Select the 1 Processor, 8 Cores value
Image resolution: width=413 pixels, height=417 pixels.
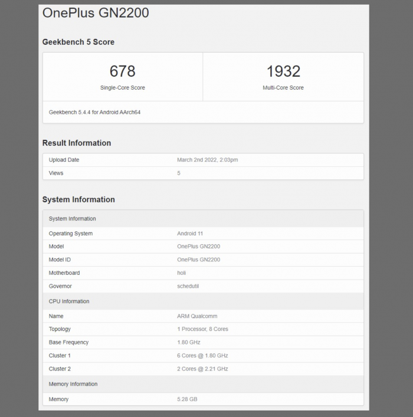tap(203, 329)
